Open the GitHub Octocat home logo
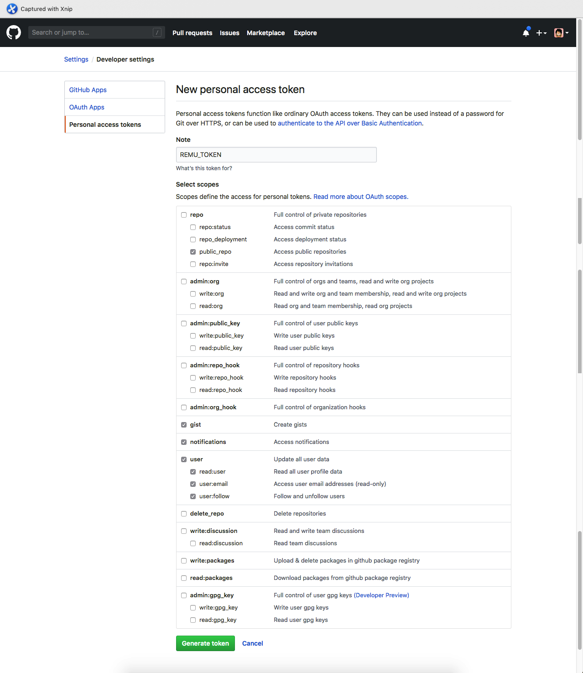583x673 pixels. pyautogui.click(x=14, y=32)
